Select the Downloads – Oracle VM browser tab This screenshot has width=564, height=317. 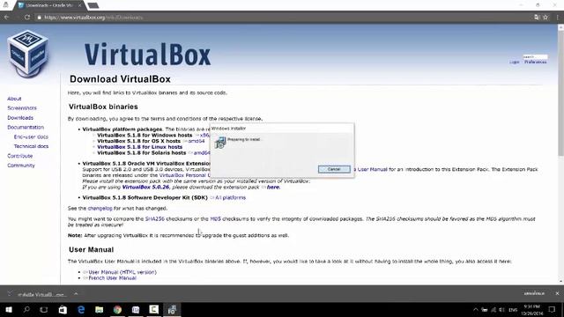[48, 5]
